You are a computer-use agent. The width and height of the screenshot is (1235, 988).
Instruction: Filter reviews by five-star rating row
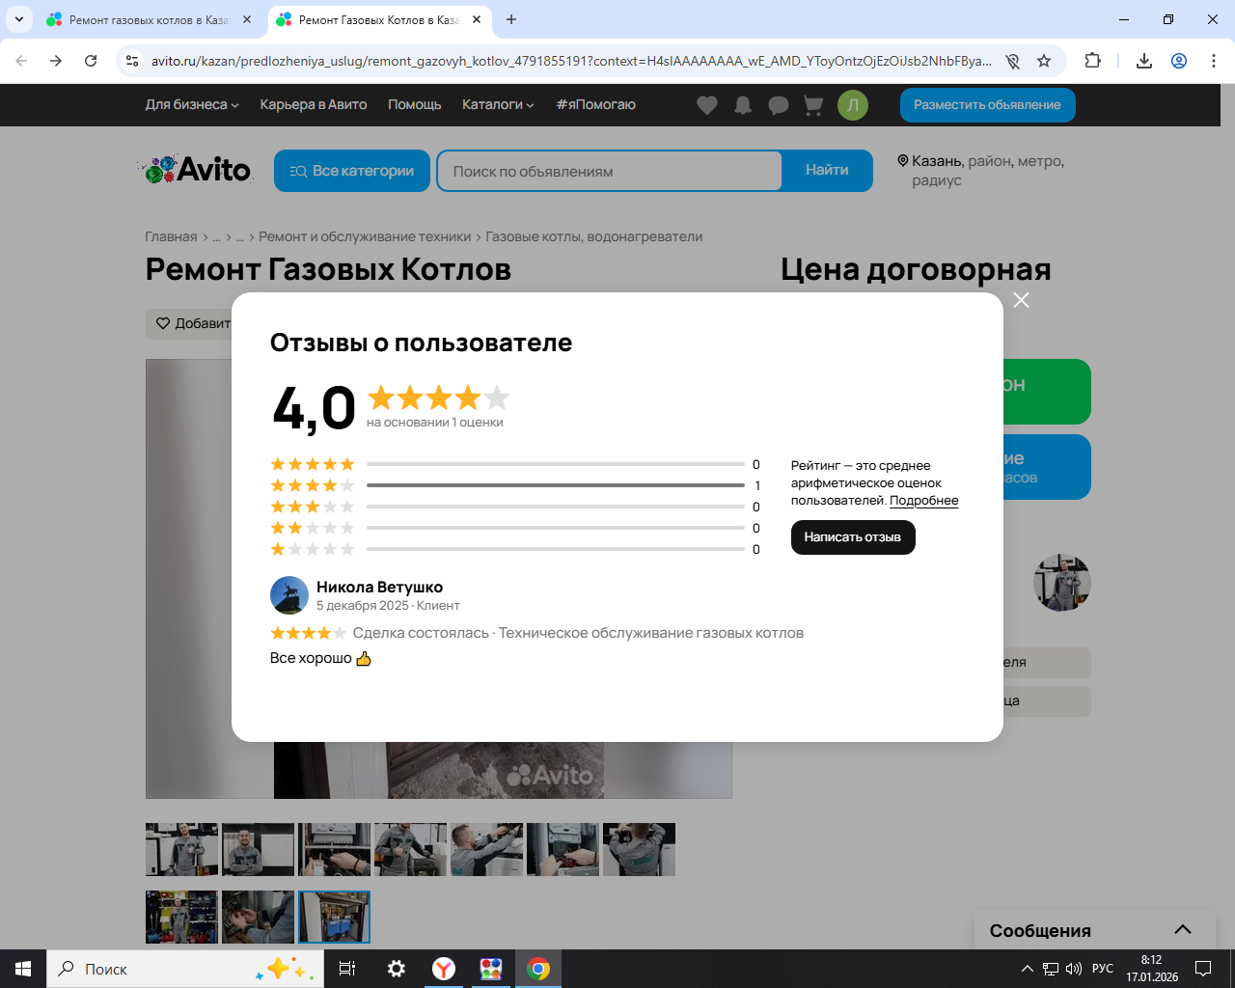point(515,464)
